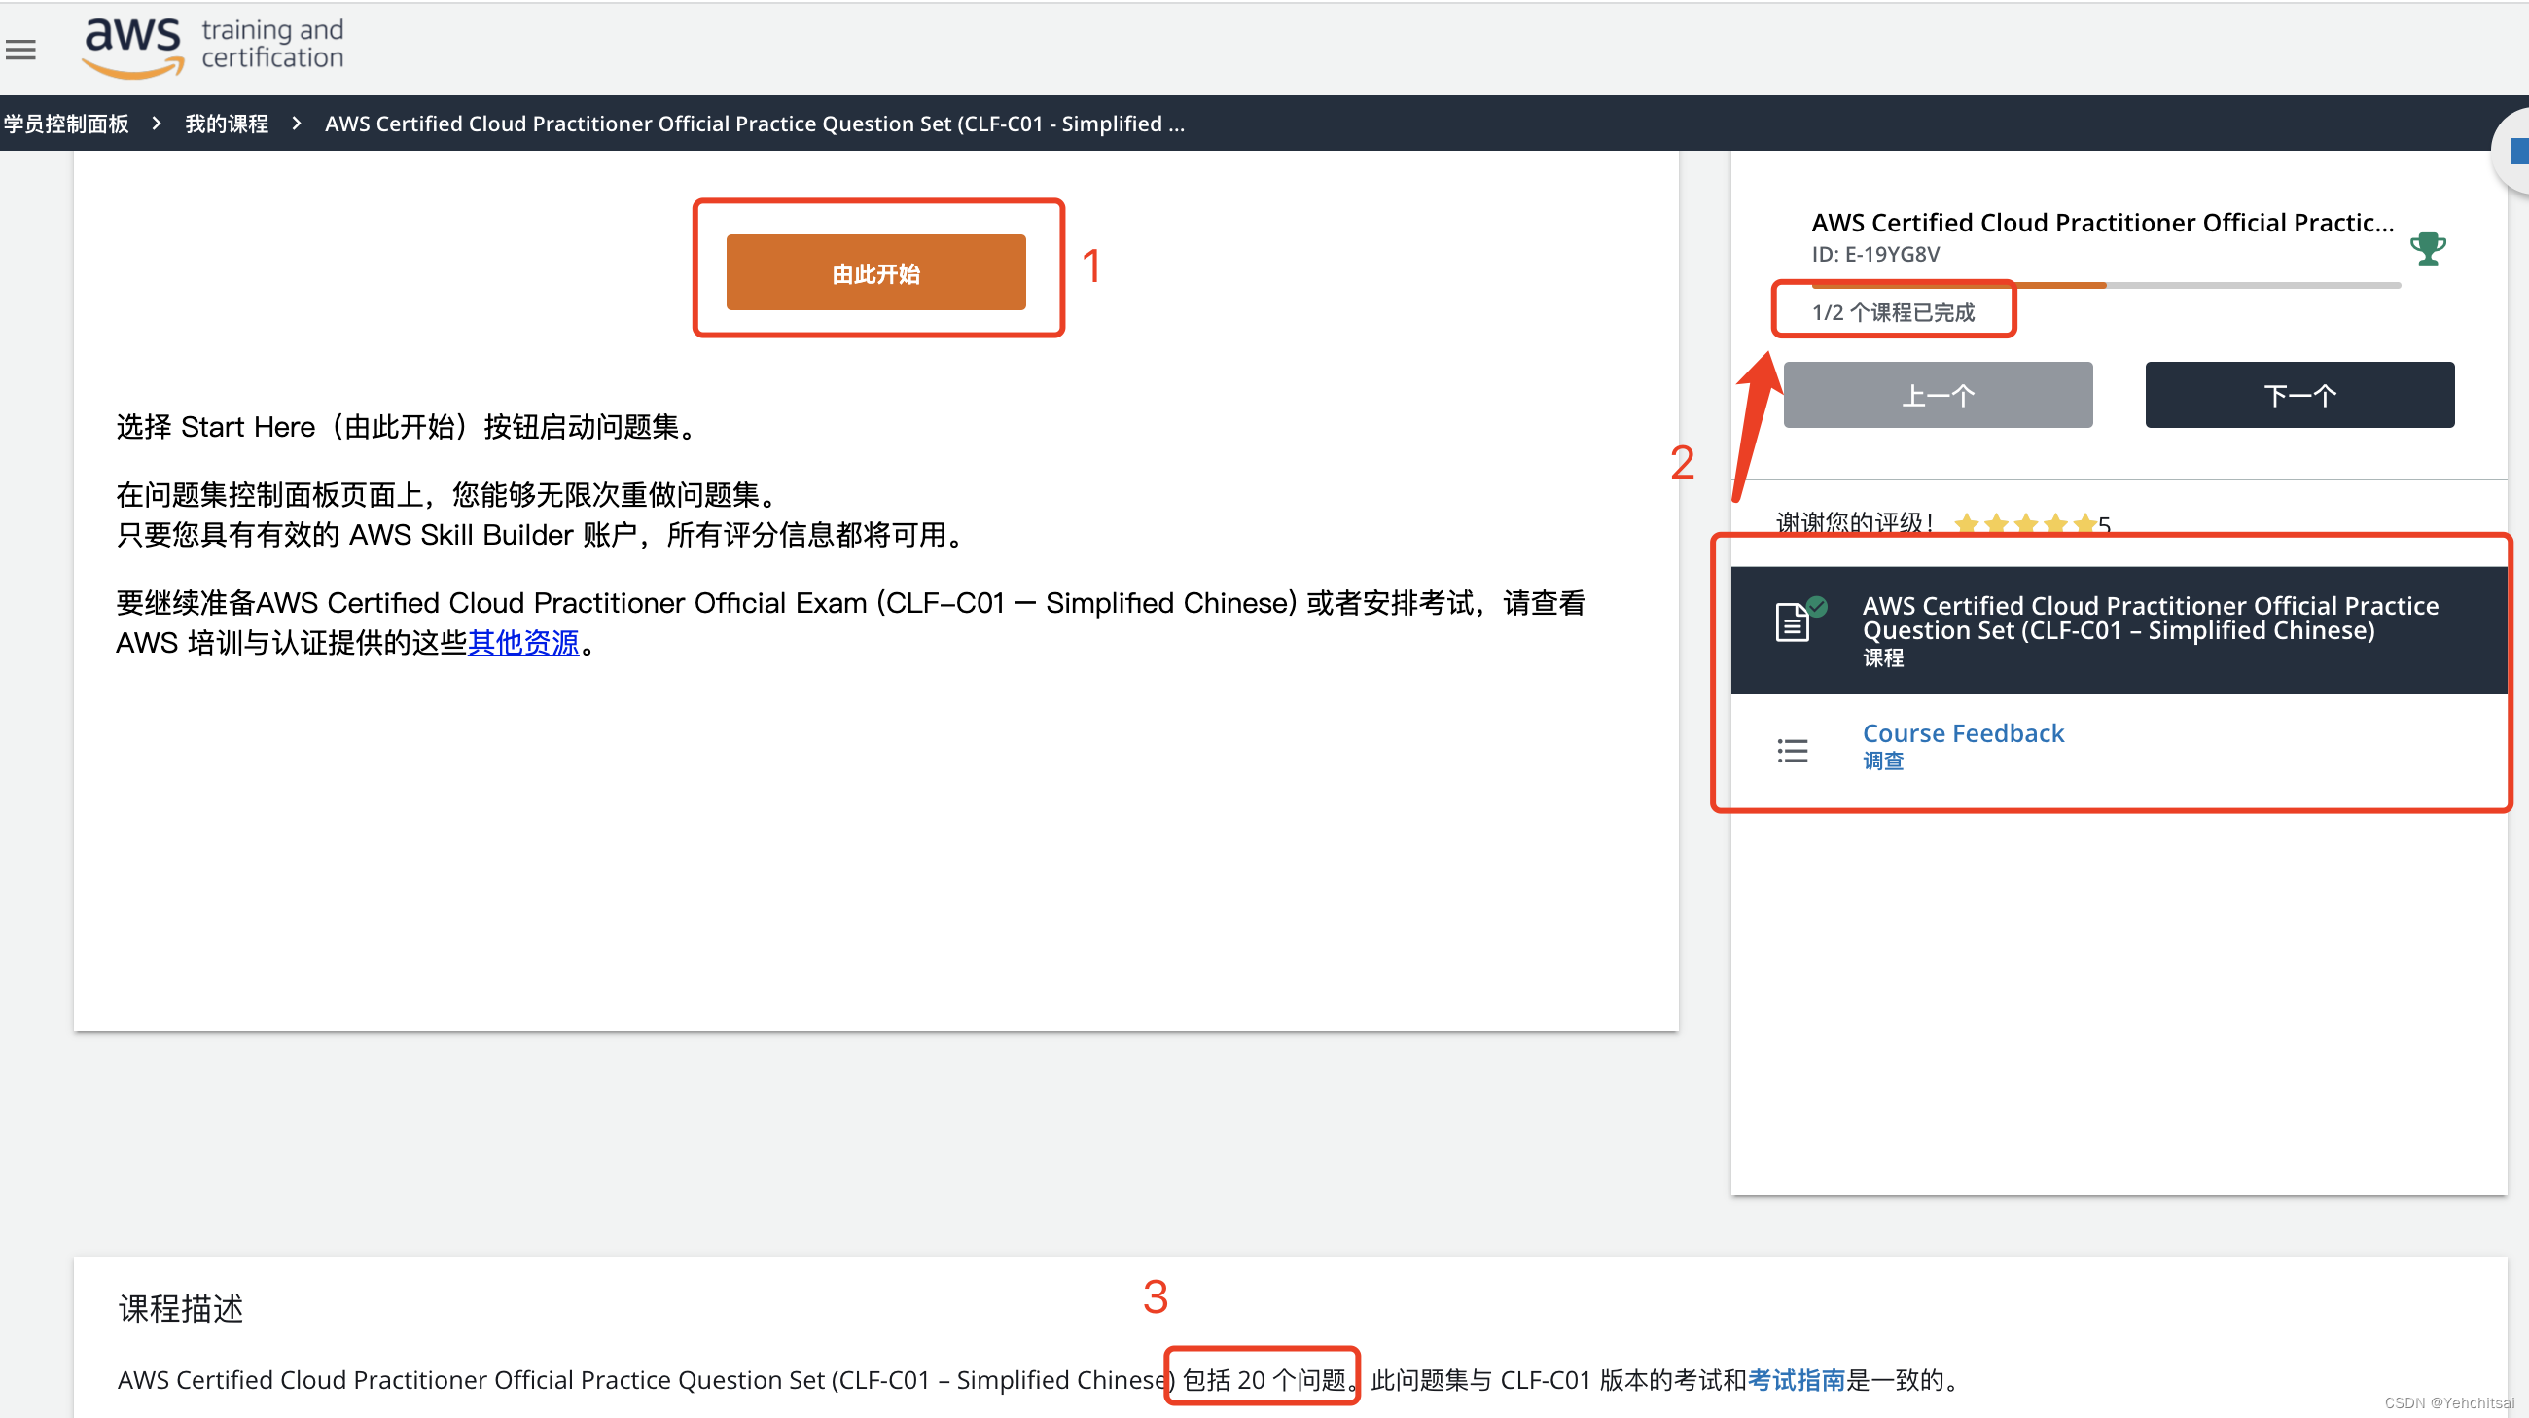Click the first rating star
The image size is (2529, 1418).
pyautogui.click(x=1966, y=525)
